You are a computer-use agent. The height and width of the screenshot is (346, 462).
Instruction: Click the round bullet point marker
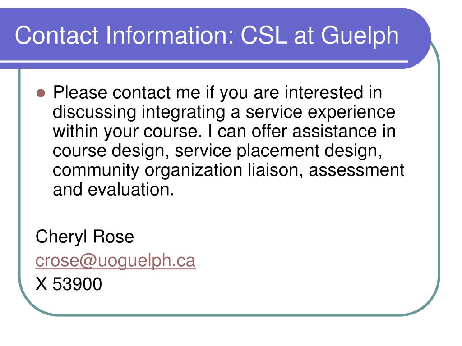(x=41, y=93)
